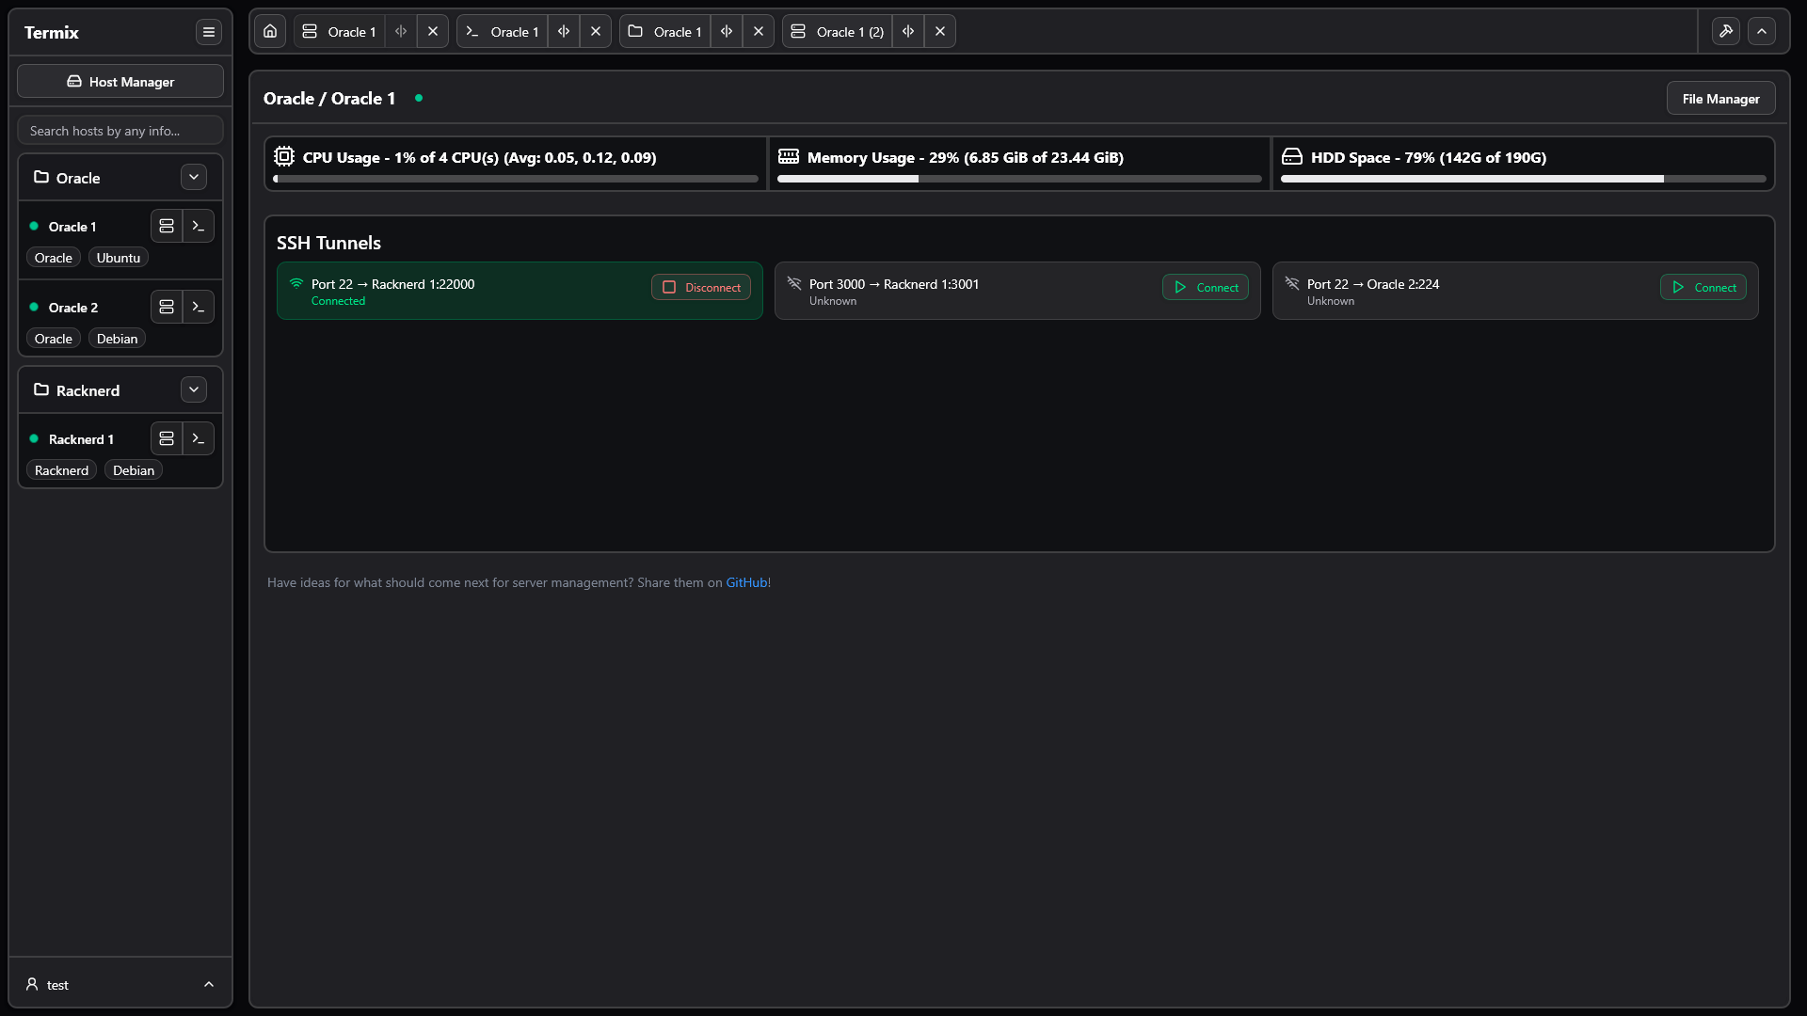Click the Search hosts input field

coord(120,131)
